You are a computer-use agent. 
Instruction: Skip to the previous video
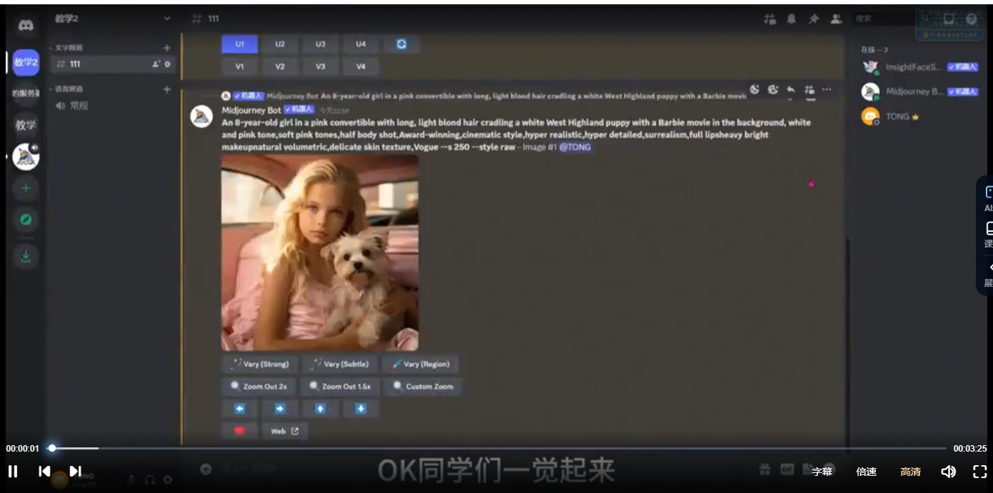[x=44, y=471]
